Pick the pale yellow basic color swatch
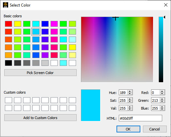This screenshot has height=137, width=171. (x=72, y=55)
